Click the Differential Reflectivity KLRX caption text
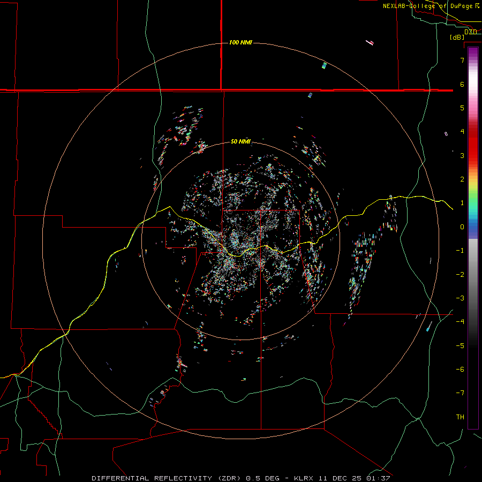482x482 pixels. (x=240, y=478)
